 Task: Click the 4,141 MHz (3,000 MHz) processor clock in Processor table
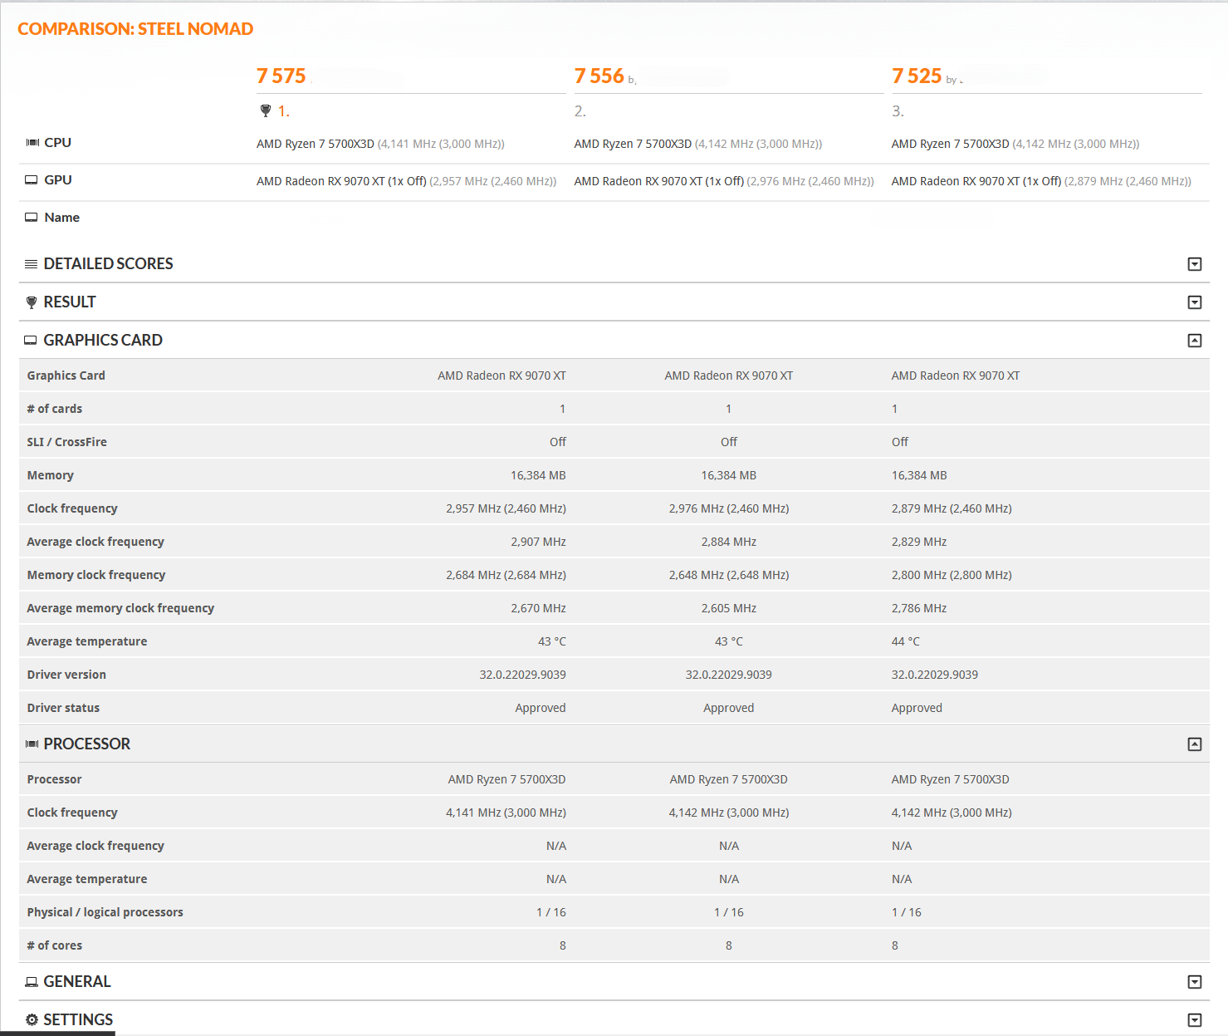(x=506, y=813)
